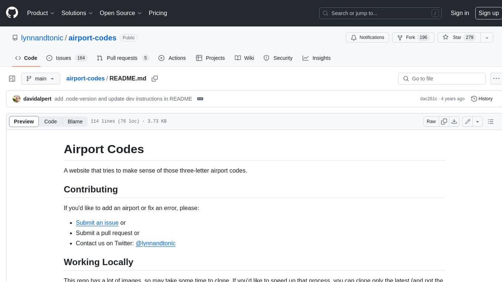The width and height of the screenshot is (502, 282).
Task: Click the Fork count 196
Action: [423, 38]
